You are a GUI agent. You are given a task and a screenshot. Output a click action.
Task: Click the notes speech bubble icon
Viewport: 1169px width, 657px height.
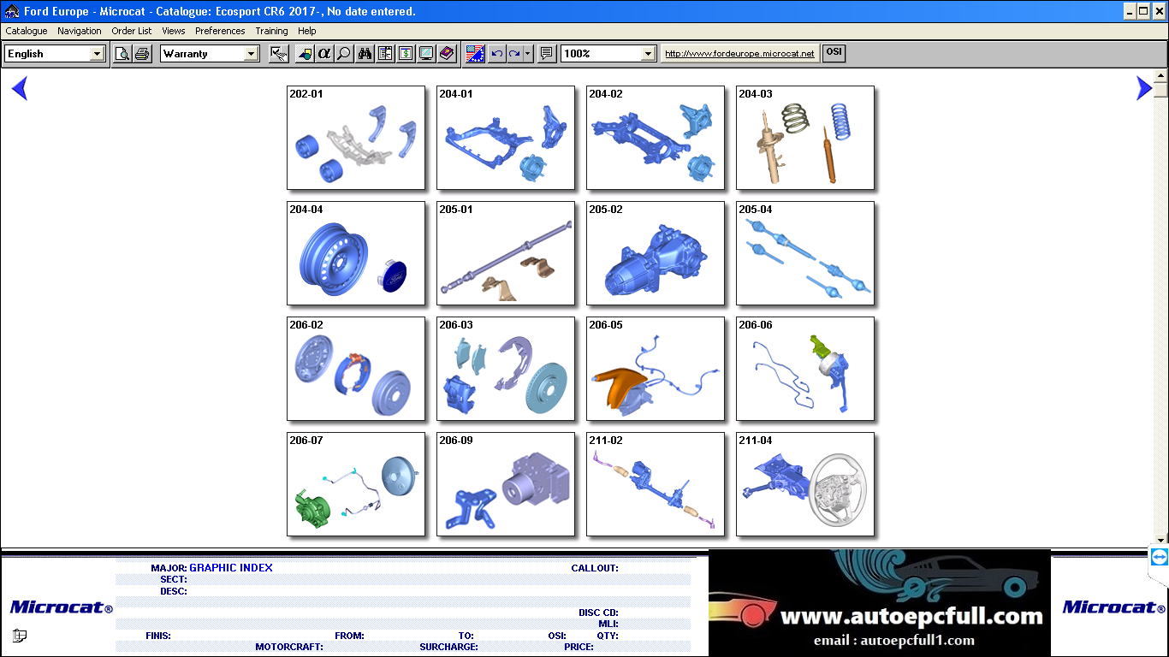click(547, 54)
